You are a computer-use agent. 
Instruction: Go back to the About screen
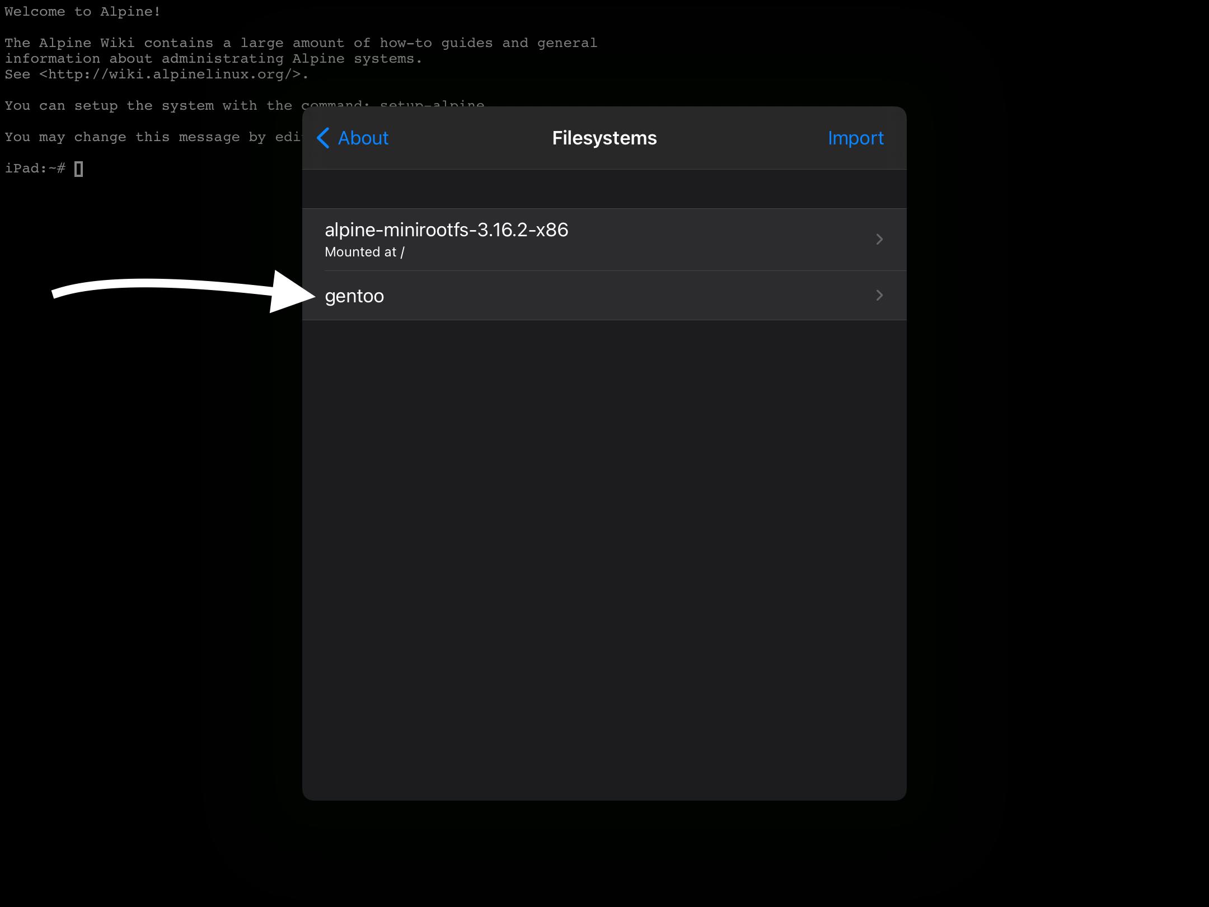coord(353,138)
